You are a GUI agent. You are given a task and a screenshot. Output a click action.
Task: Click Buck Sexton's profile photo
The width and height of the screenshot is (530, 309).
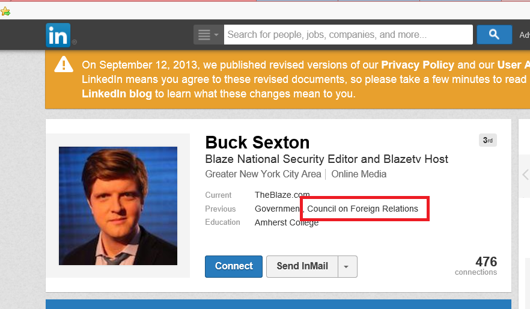pos(118,206)
